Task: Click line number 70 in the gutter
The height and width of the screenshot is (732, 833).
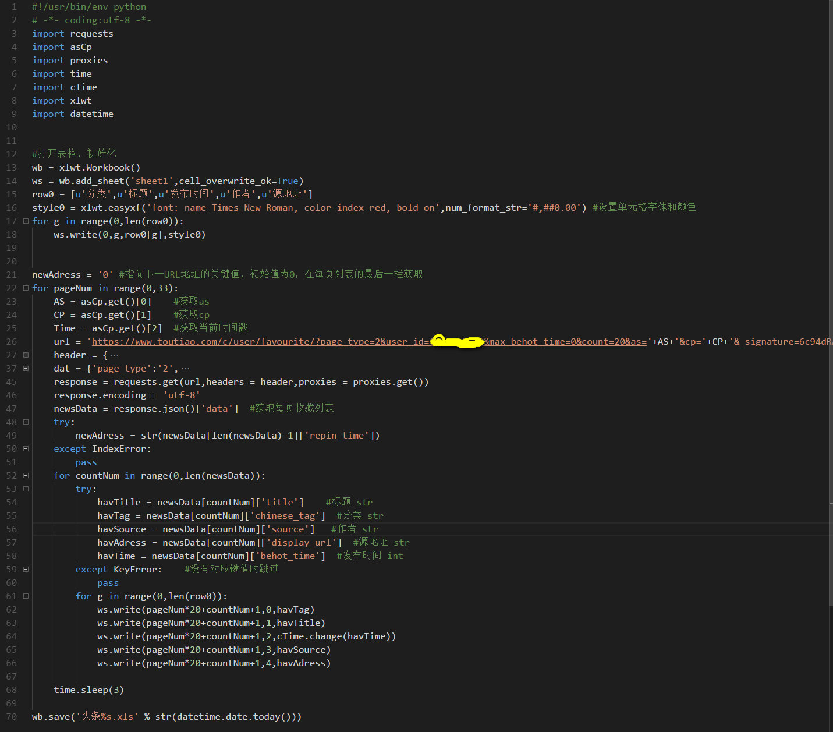Action: pos(12,717)
